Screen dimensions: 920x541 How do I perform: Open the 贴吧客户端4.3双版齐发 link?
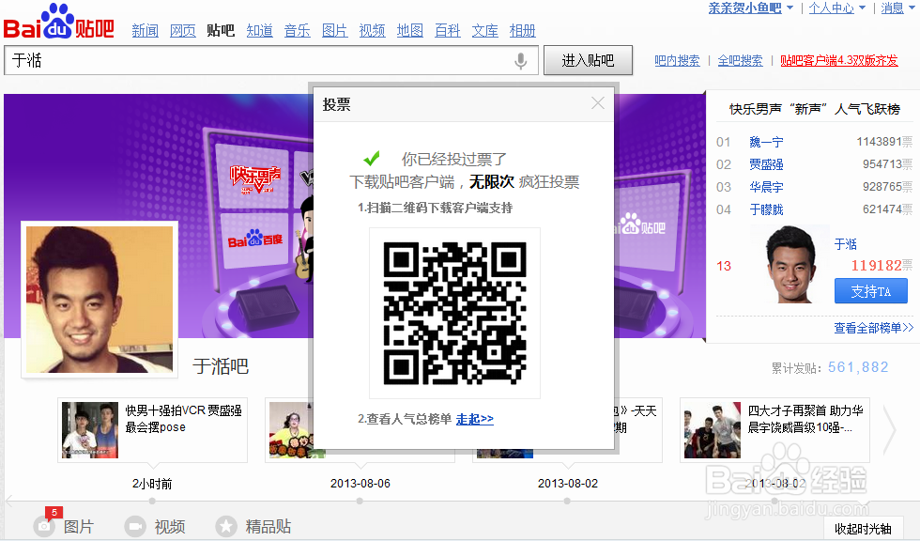click(x=839, y=60)
